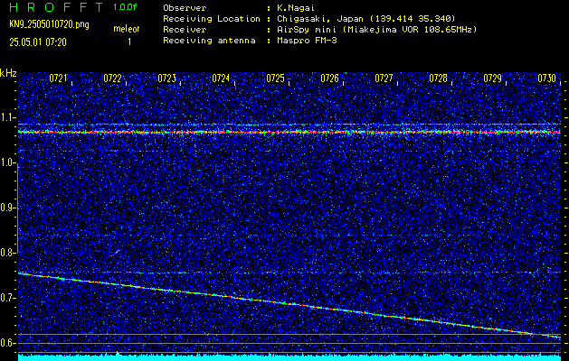
Task: Click the meteor count value 1
Action: (x=129, y=42)
